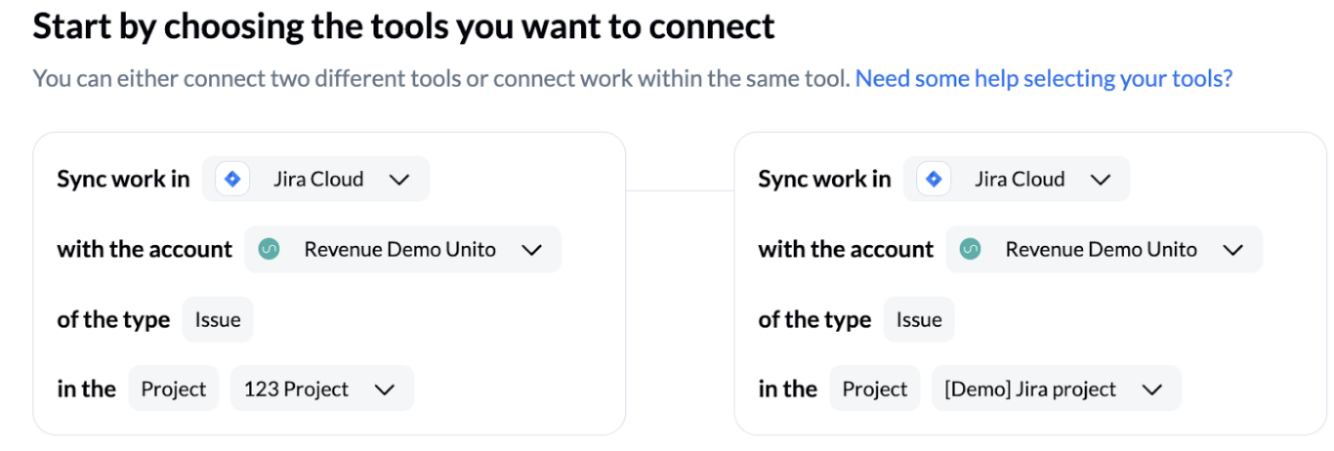Viewport: 1334px width, 451px height.
Task: Select the left Jira Cloud tool dropdown
Action: click(315, 180)
